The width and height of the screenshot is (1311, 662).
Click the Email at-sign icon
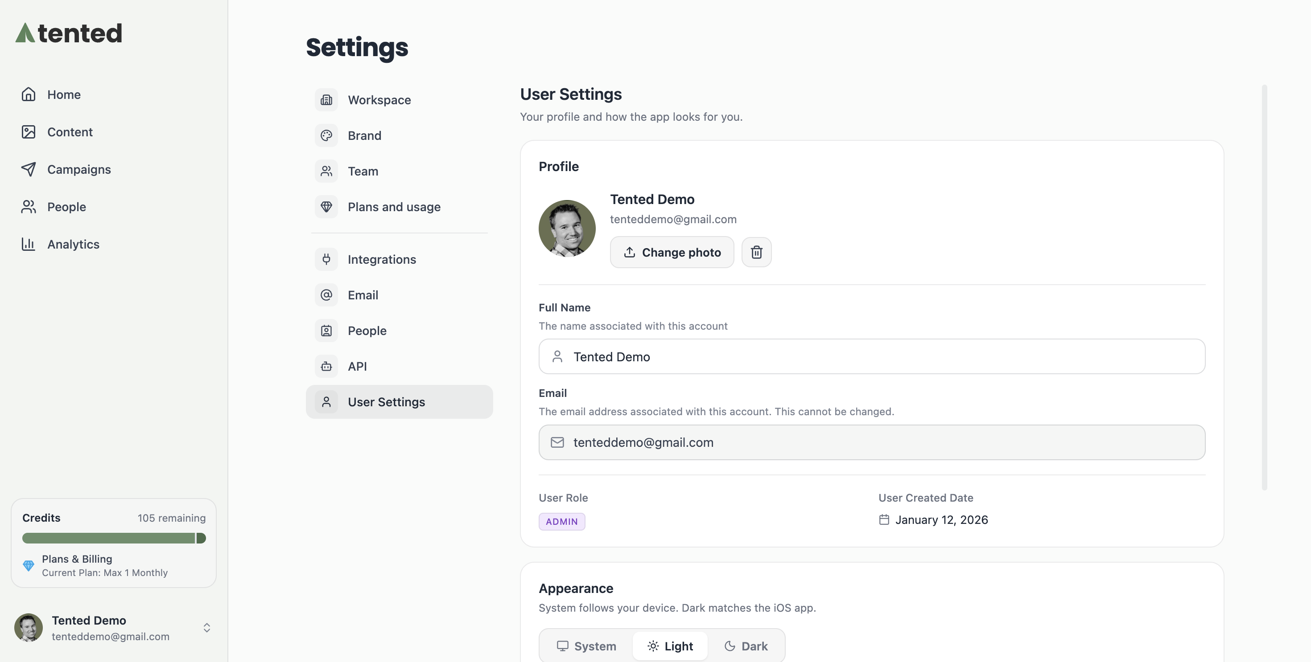pos(326,295)
